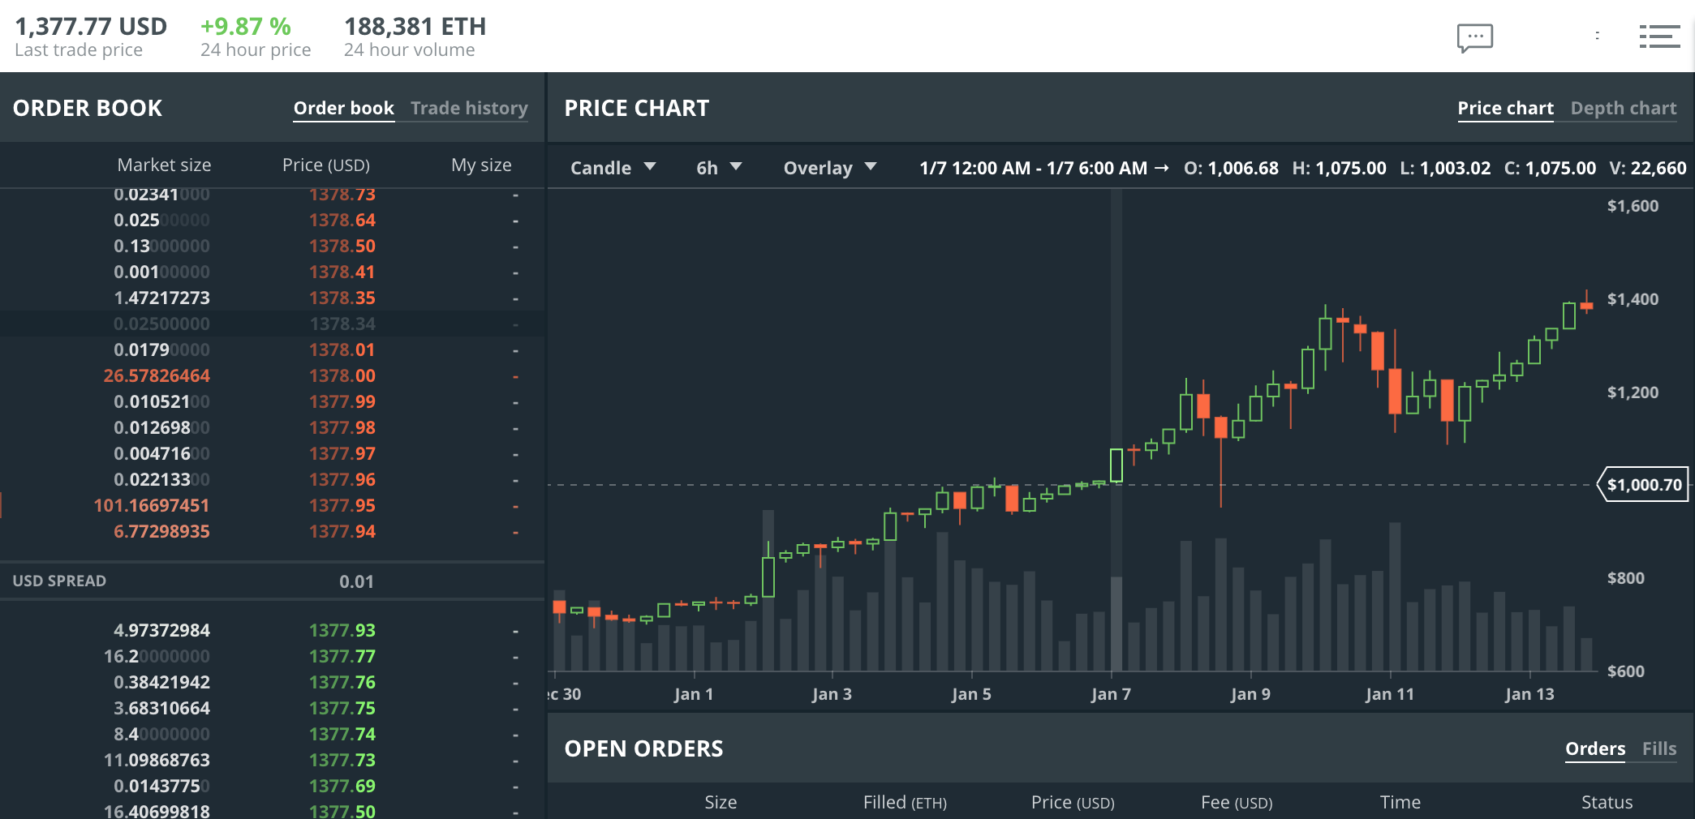This screenshot has width=1695, height=819.
Task: Show the Orders tab in Open Orders
Action: click(1595, 748)
